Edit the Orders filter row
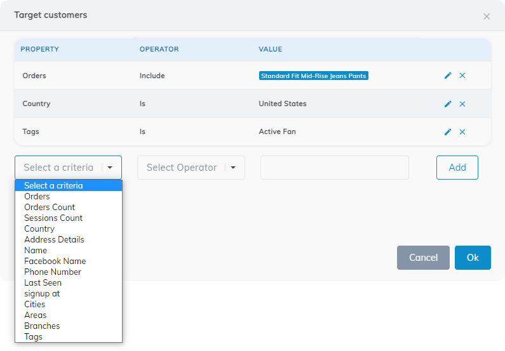Viewport: 505px width, 351px height. pos(448,76)
